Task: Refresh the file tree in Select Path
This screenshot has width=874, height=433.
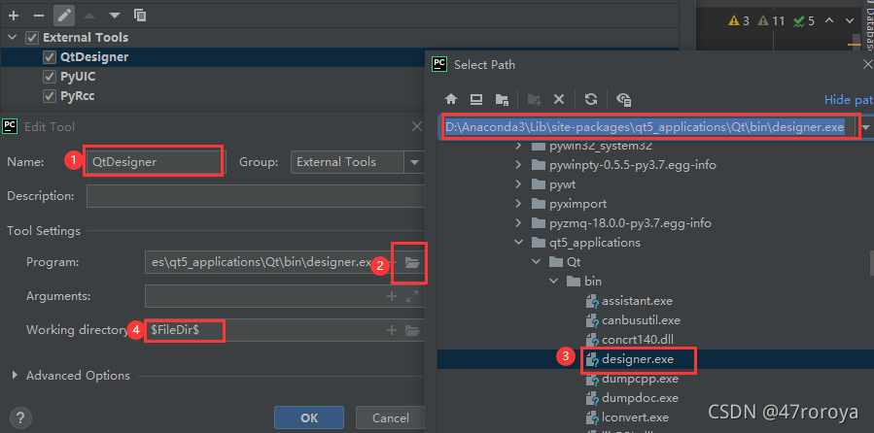Action: [591, 99]
